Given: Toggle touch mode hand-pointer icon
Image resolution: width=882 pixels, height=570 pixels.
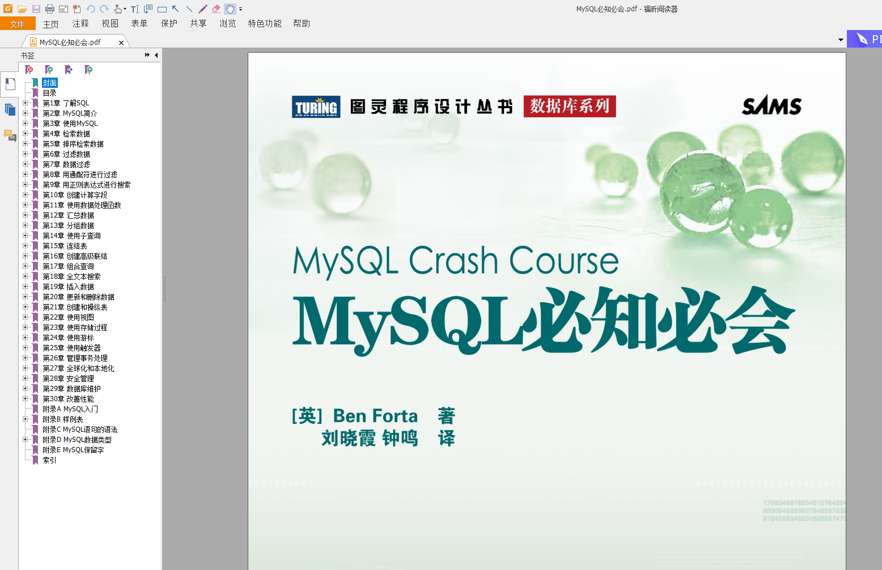Looking at the screenshot, I should click(118, 9).
